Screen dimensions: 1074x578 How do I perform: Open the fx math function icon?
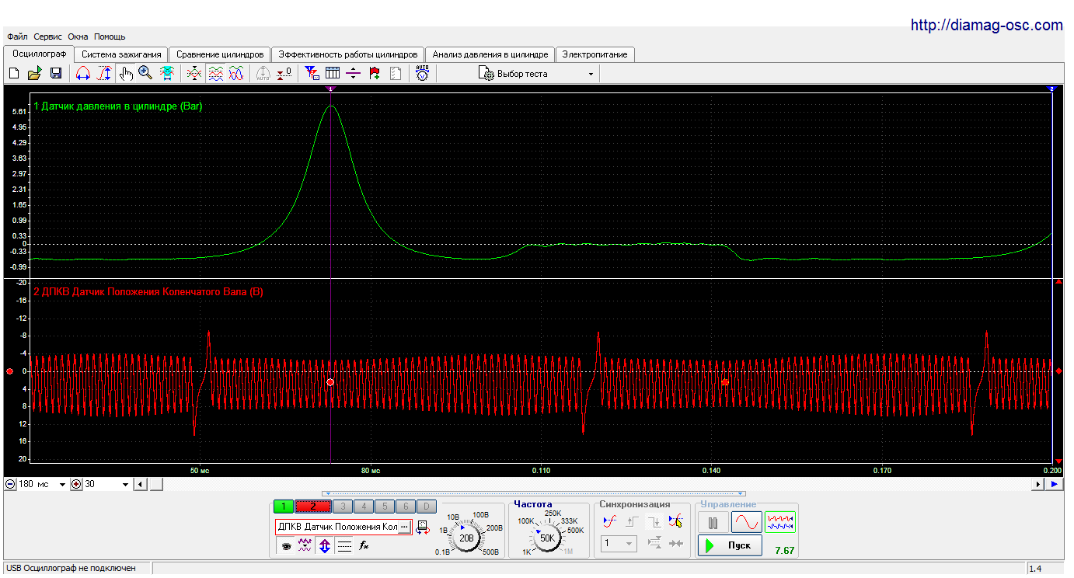[x=363, y=547]
